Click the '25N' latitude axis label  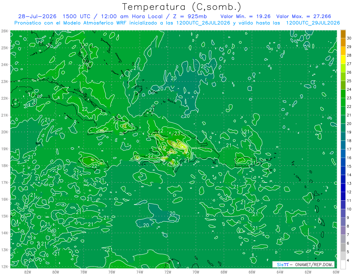4,48
